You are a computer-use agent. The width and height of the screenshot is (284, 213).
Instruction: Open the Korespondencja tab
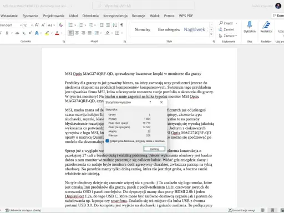pos(115,16)
